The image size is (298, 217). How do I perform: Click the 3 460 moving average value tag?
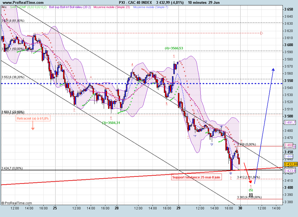point(289,145)
